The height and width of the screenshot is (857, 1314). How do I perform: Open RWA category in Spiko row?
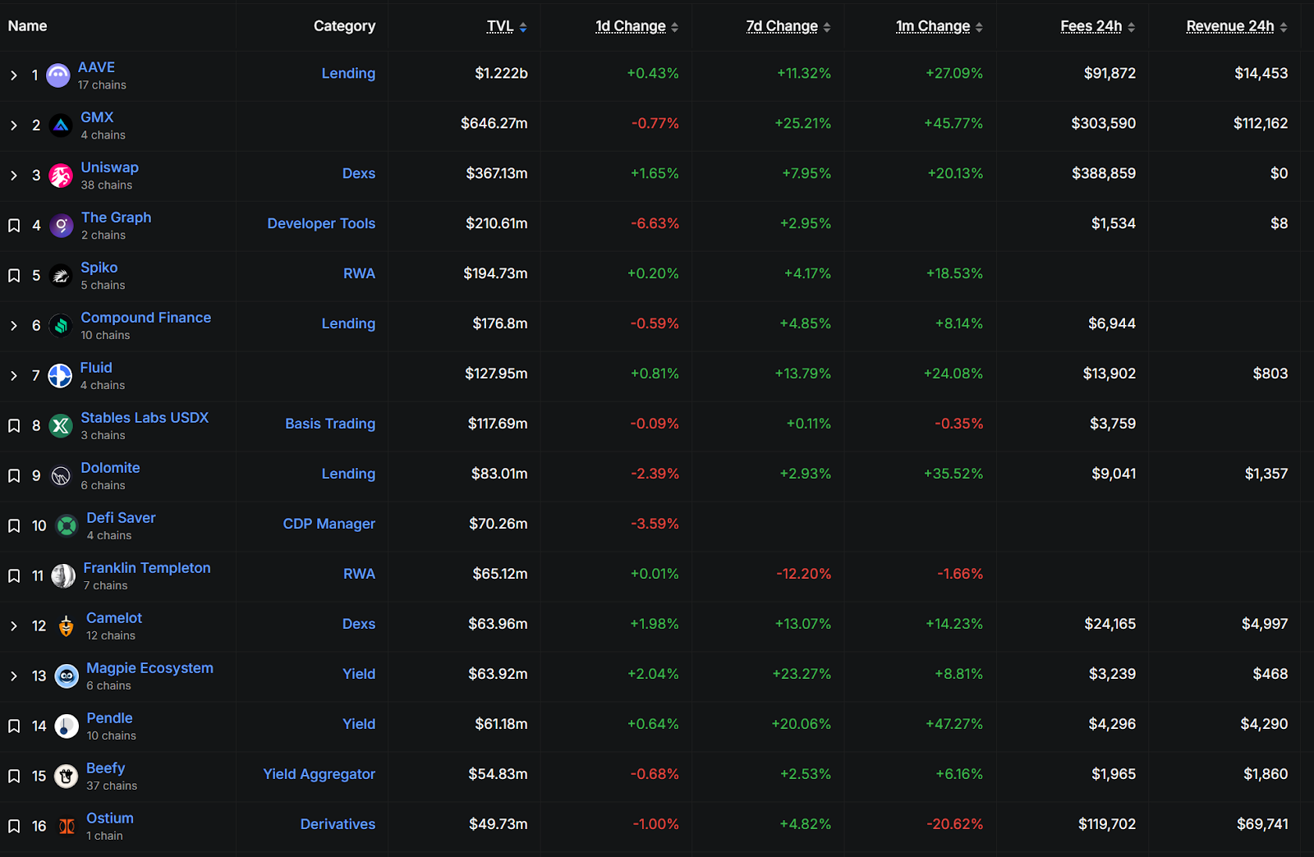tap(359, 273)
